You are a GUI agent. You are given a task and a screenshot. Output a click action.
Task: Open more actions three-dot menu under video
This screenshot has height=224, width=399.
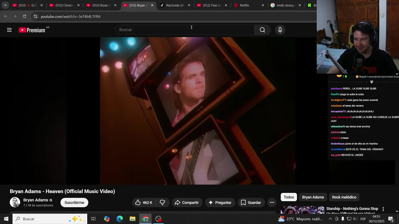click(x=272, y=203)
